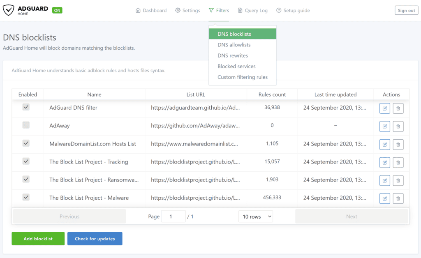
Task: Click the AdAway github URL text
Action: (x=195, y=126)
